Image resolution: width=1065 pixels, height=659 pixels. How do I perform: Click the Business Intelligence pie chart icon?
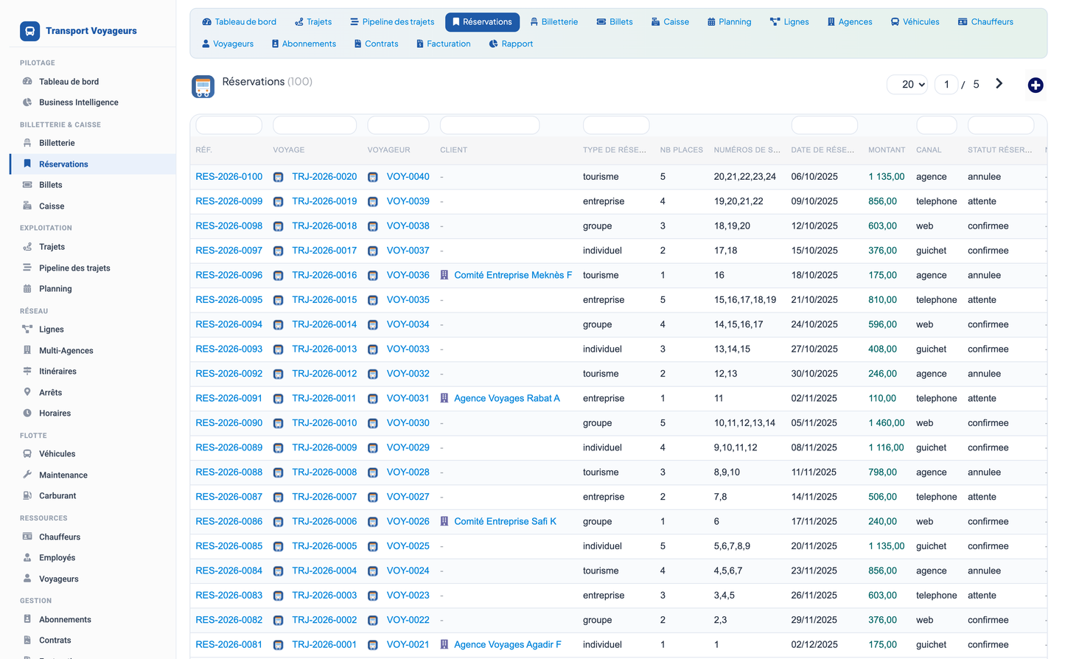click(27, 102)
